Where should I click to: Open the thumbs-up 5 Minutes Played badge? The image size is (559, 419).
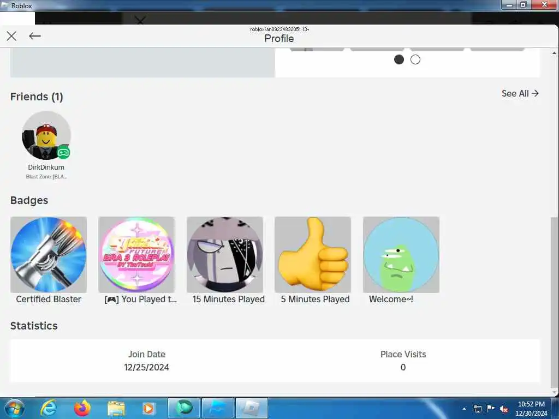click(x=313, y=255)
